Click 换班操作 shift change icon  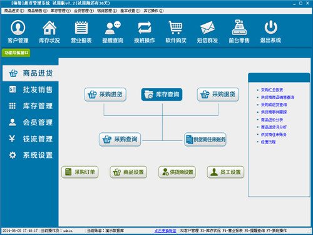(145, 31)
